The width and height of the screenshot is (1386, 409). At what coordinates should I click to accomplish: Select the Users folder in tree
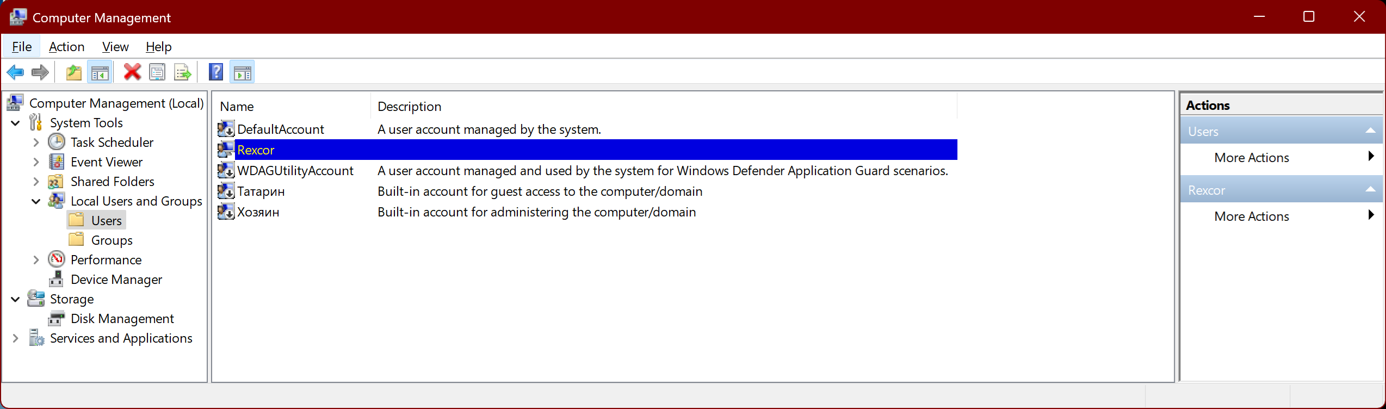[106, 220]
